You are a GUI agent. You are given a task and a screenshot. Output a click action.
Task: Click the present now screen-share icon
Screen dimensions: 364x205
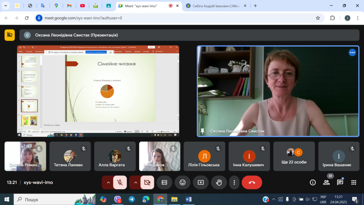[200, 183]
